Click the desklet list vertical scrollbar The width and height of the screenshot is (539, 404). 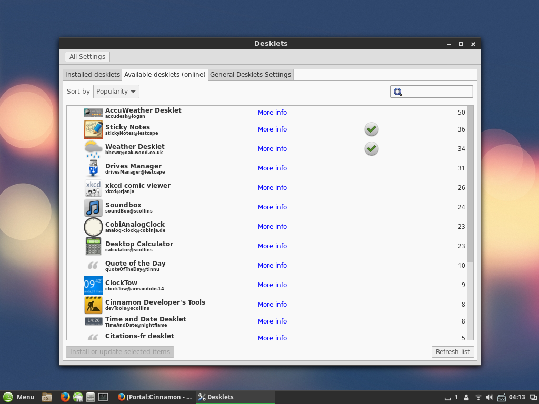[x=470, y=184]
